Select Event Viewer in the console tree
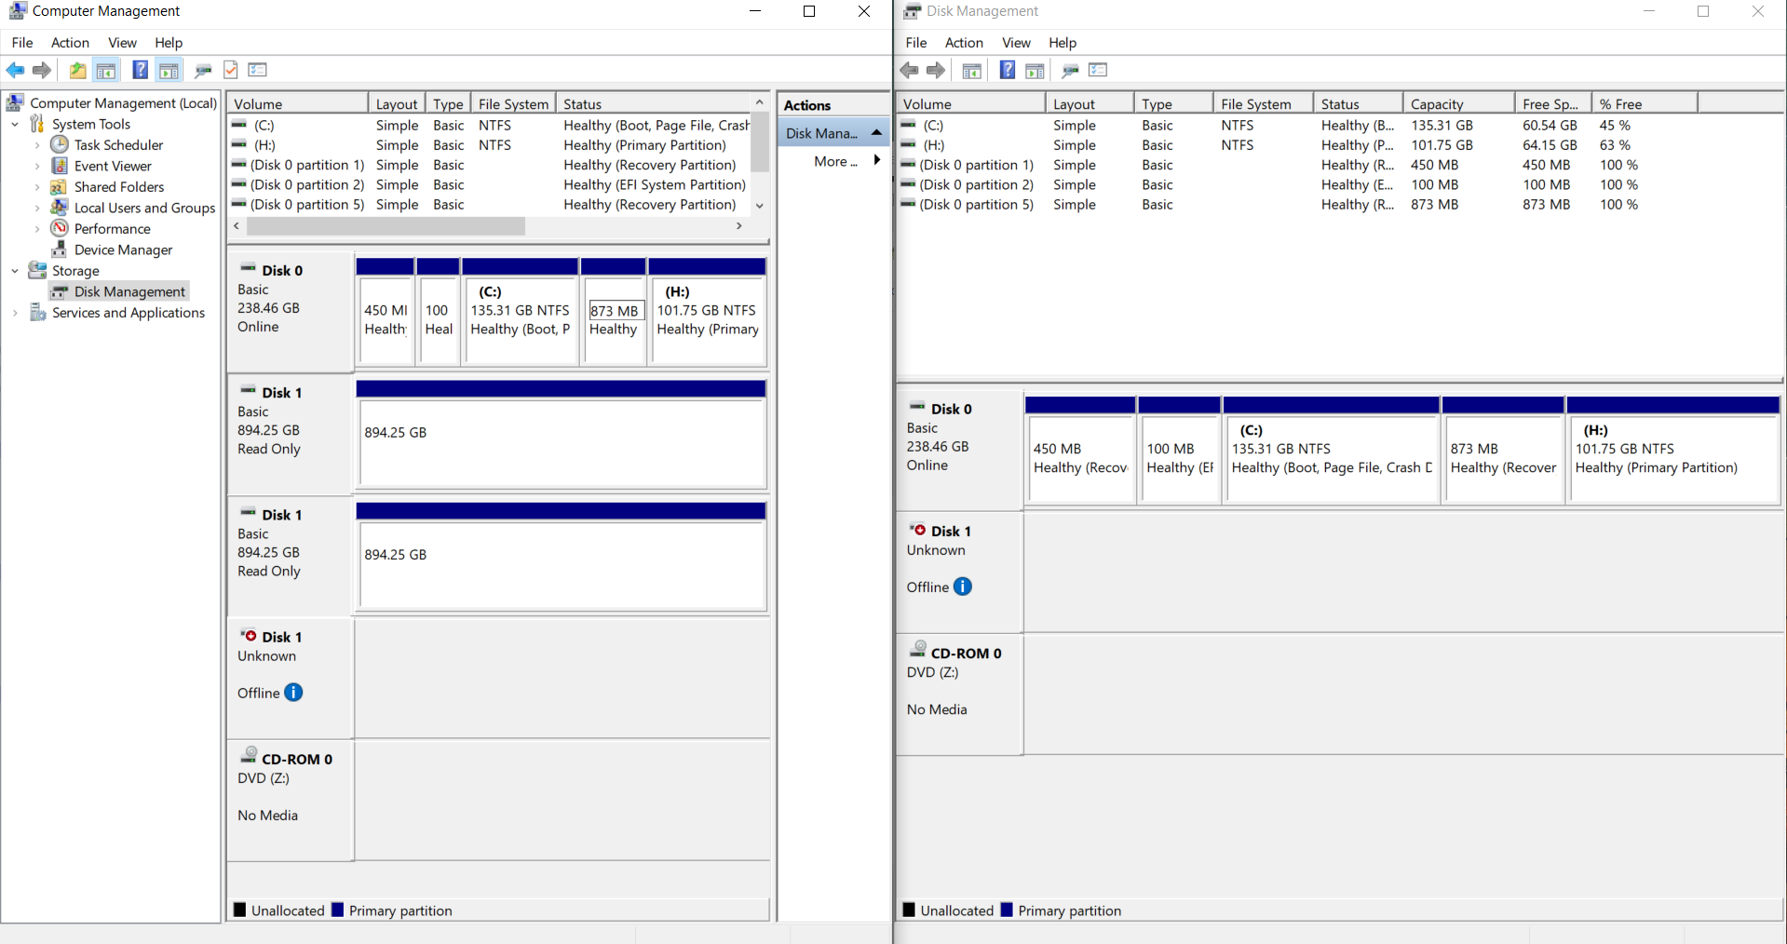 pos(113,166)
